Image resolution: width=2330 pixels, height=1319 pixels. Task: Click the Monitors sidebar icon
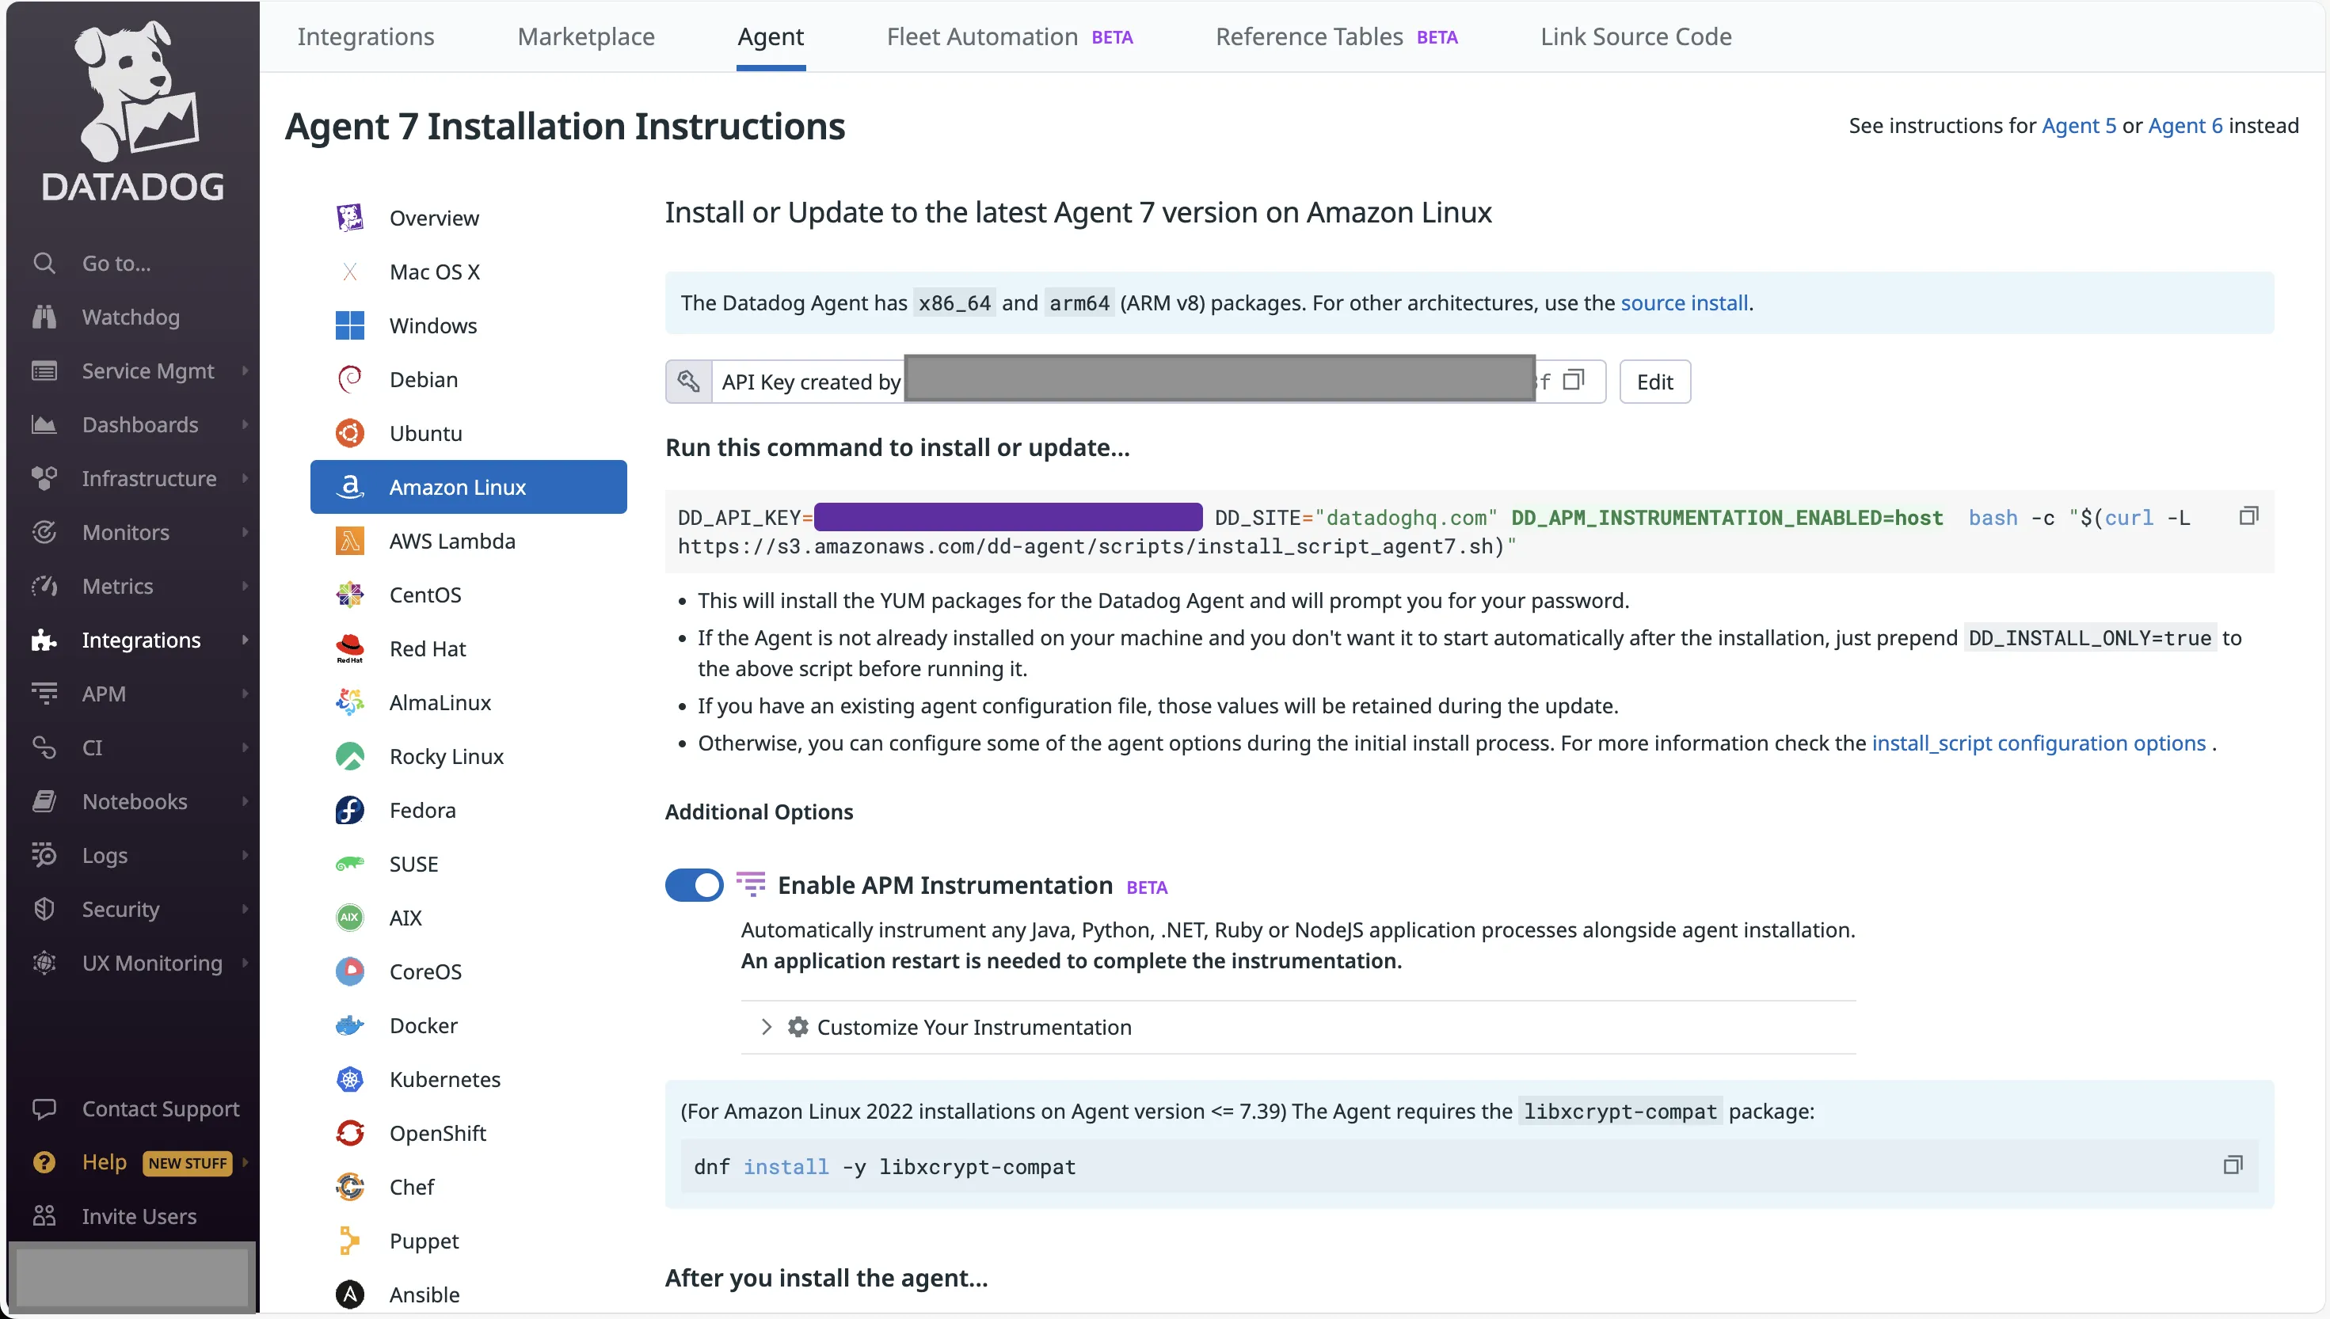click(x=44, y=530)
